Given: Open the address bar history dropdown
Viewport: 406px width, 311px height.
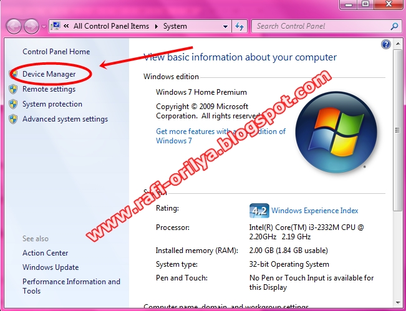Looking at the screenshot, I should point(225,26).
